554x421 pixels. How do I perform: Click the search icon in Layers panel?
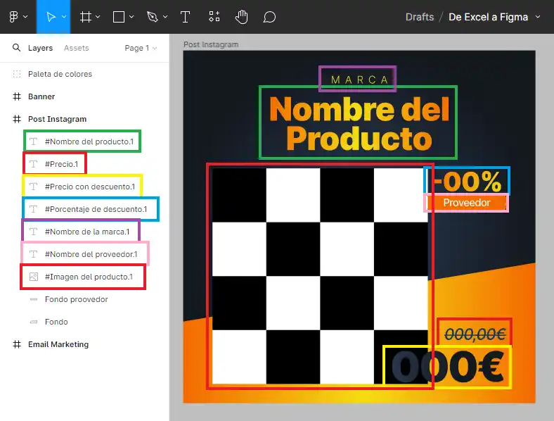click(x=16, y=48)
